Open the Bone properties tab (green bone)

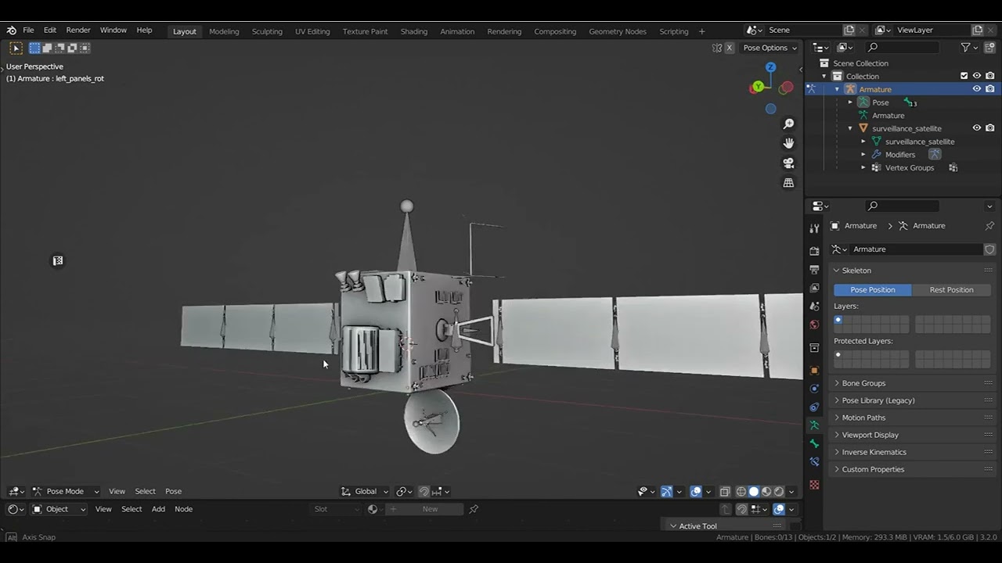pyautogui.click(x=814, y=443)
